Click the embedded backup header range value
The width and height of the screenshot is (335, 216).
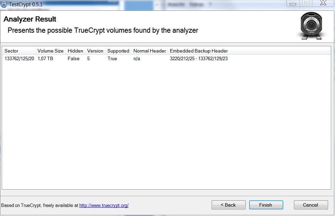click(x=199, y=58)
